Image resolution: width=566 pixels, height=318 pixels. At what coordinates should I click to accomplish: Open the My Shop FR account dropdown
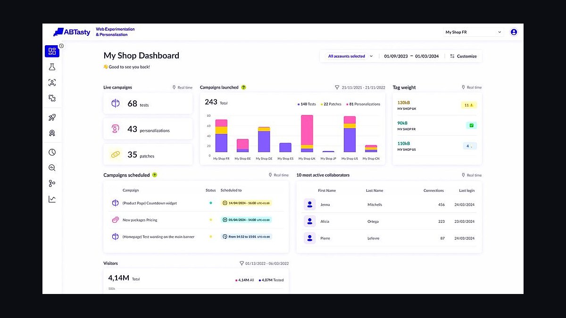[474, 32]
